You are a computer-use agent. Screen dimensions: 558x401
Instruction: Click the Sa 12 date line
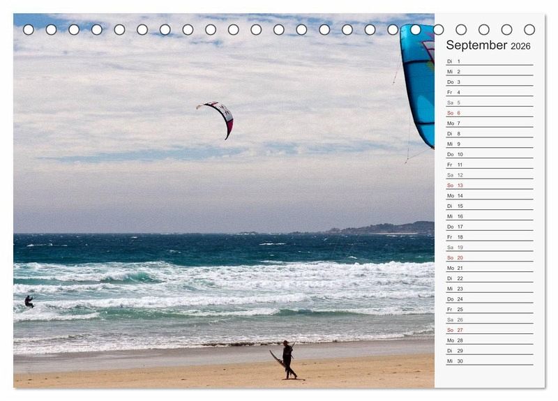[x=489, y=175]
